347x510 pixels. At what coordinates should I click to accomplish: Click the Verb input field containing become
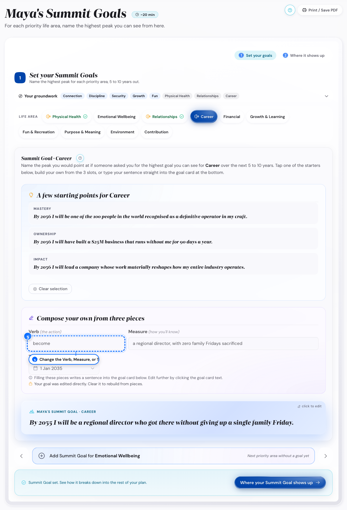pyautogui.click(x=76, y=343)
